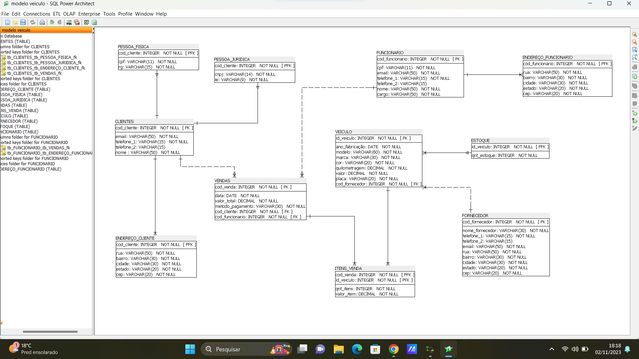Select FORNECEDOR table title in diagram
The height and width of the screenshot is (359, 639).
(475, 216)
